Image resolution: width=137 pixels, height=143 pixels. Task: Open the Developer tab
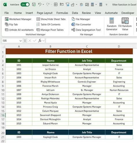(x=128, y=13)
